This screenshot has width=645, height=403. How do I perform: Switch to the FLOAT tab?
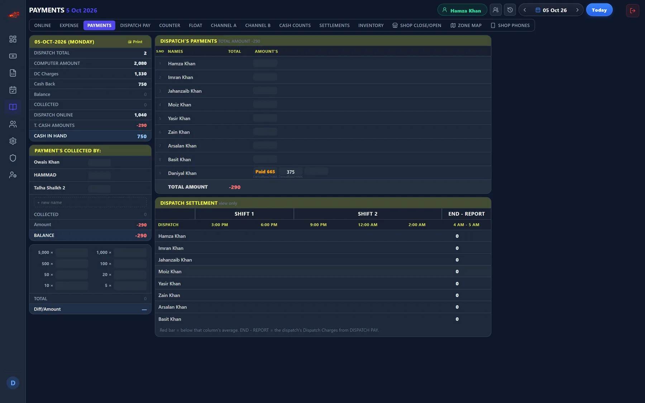tap(195, 25)
